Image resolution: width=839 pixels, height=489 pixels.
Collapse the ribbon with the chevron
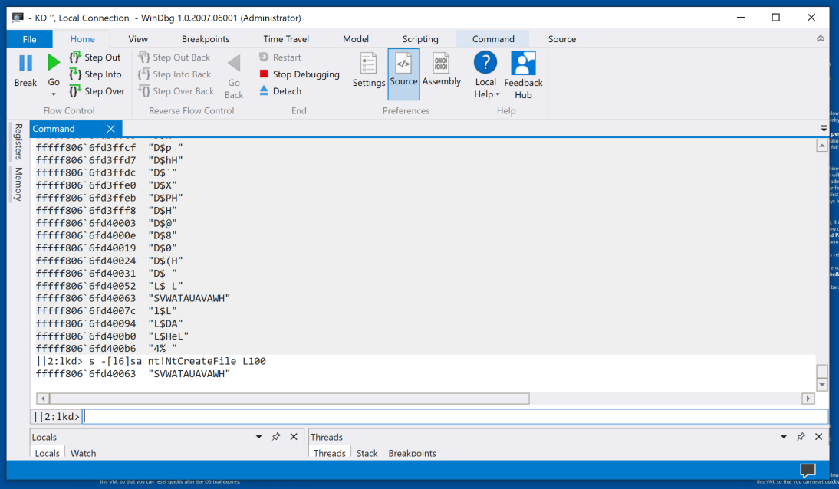pos(821,38)
